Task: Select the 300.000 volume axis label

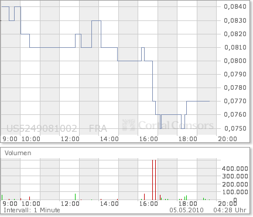Action: pyautogui.click(x=235, y=176)
